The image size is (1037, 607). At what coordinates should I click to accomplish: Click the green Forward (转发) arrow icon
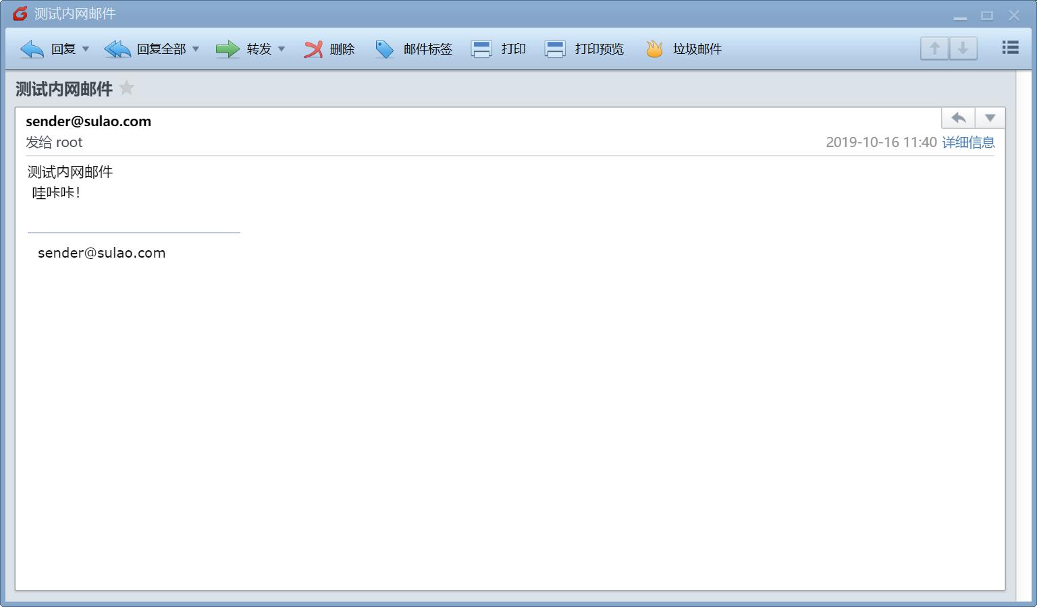[x=228, y=49]
